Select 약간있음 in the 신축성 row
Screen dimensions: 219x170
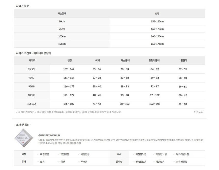[x=160, y=162]
